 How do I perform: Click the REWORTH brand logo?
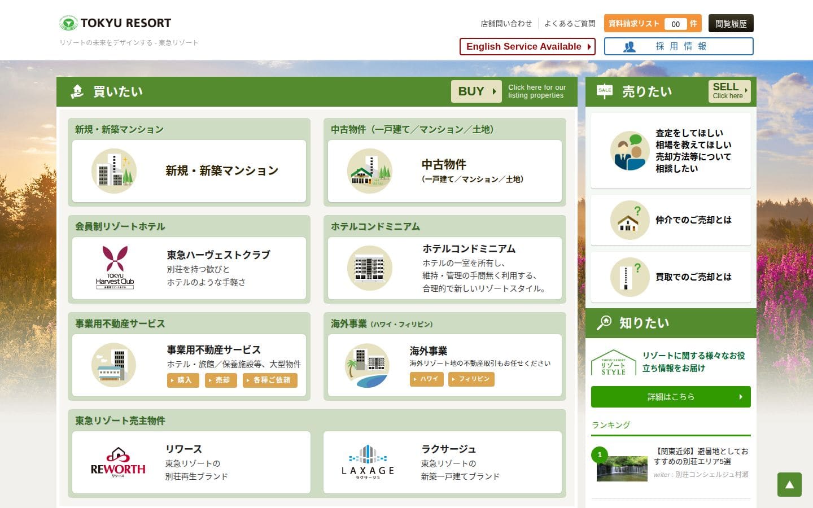(x=118, y=462)
